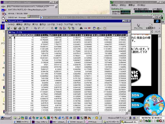
Task: Click the View design icon in Access toolbar
Action: (9, 28)
